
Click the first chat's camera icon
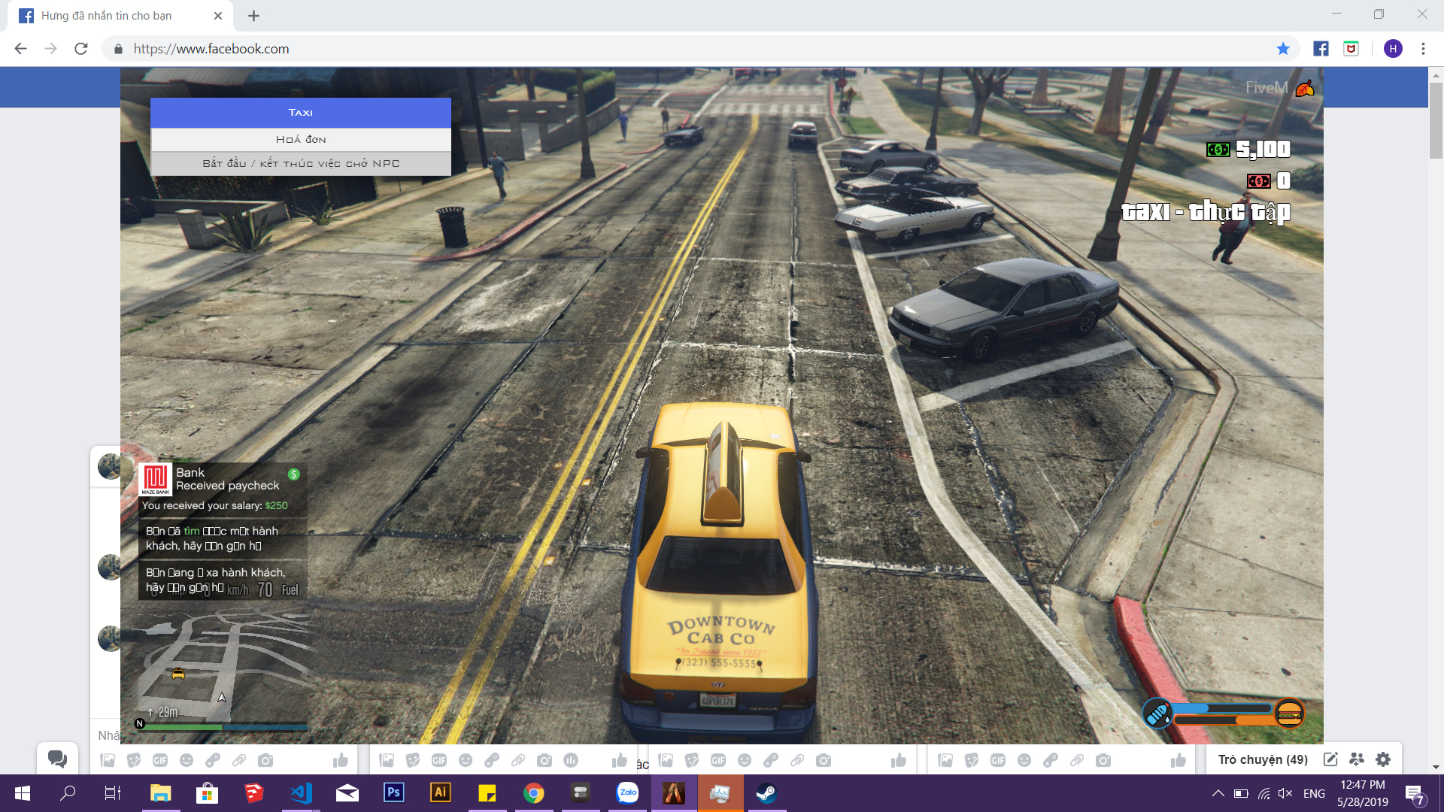click(265, 760)
